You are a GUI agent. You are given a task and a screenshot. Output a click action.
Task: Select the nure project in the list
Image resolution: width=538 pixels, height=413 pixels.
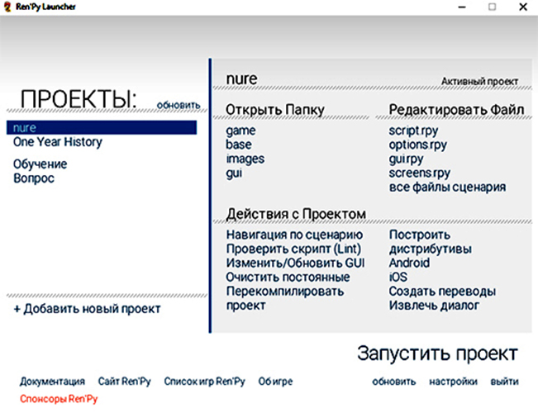click(x=102, y=127)
